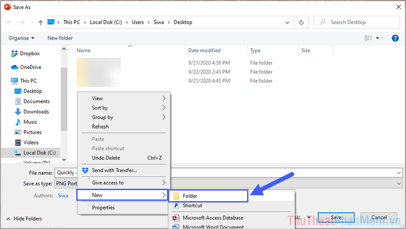
Task: Select the Downloads arrow icon
Action: tap(18, 112)
